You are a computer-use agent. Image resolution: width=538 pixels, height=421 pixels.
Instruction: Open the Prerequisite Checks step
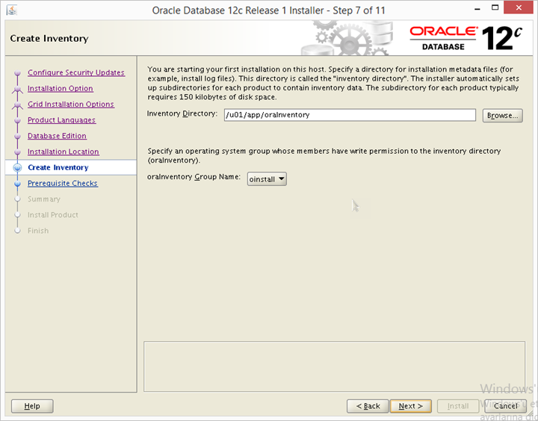63,183
